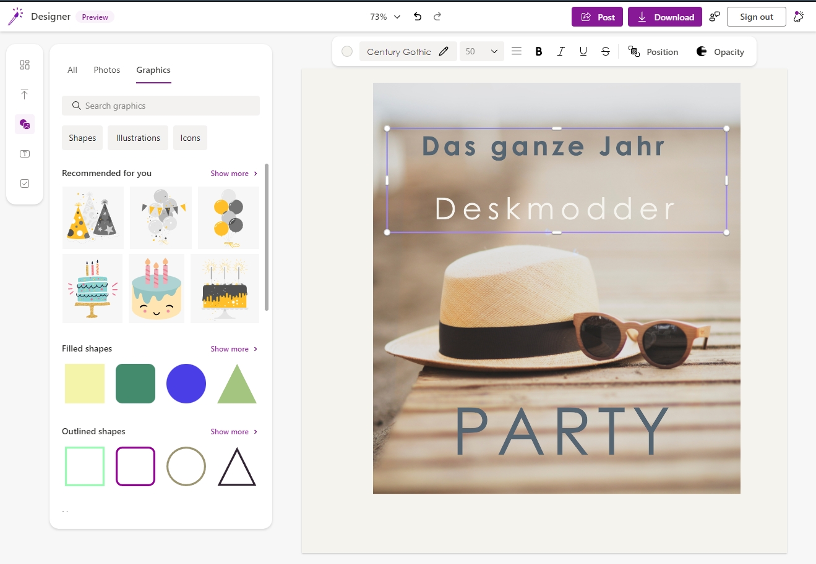Insert the yellow and gray balloons graphic
The height and width of the screenshot is (564, 816).
[229, 217]
